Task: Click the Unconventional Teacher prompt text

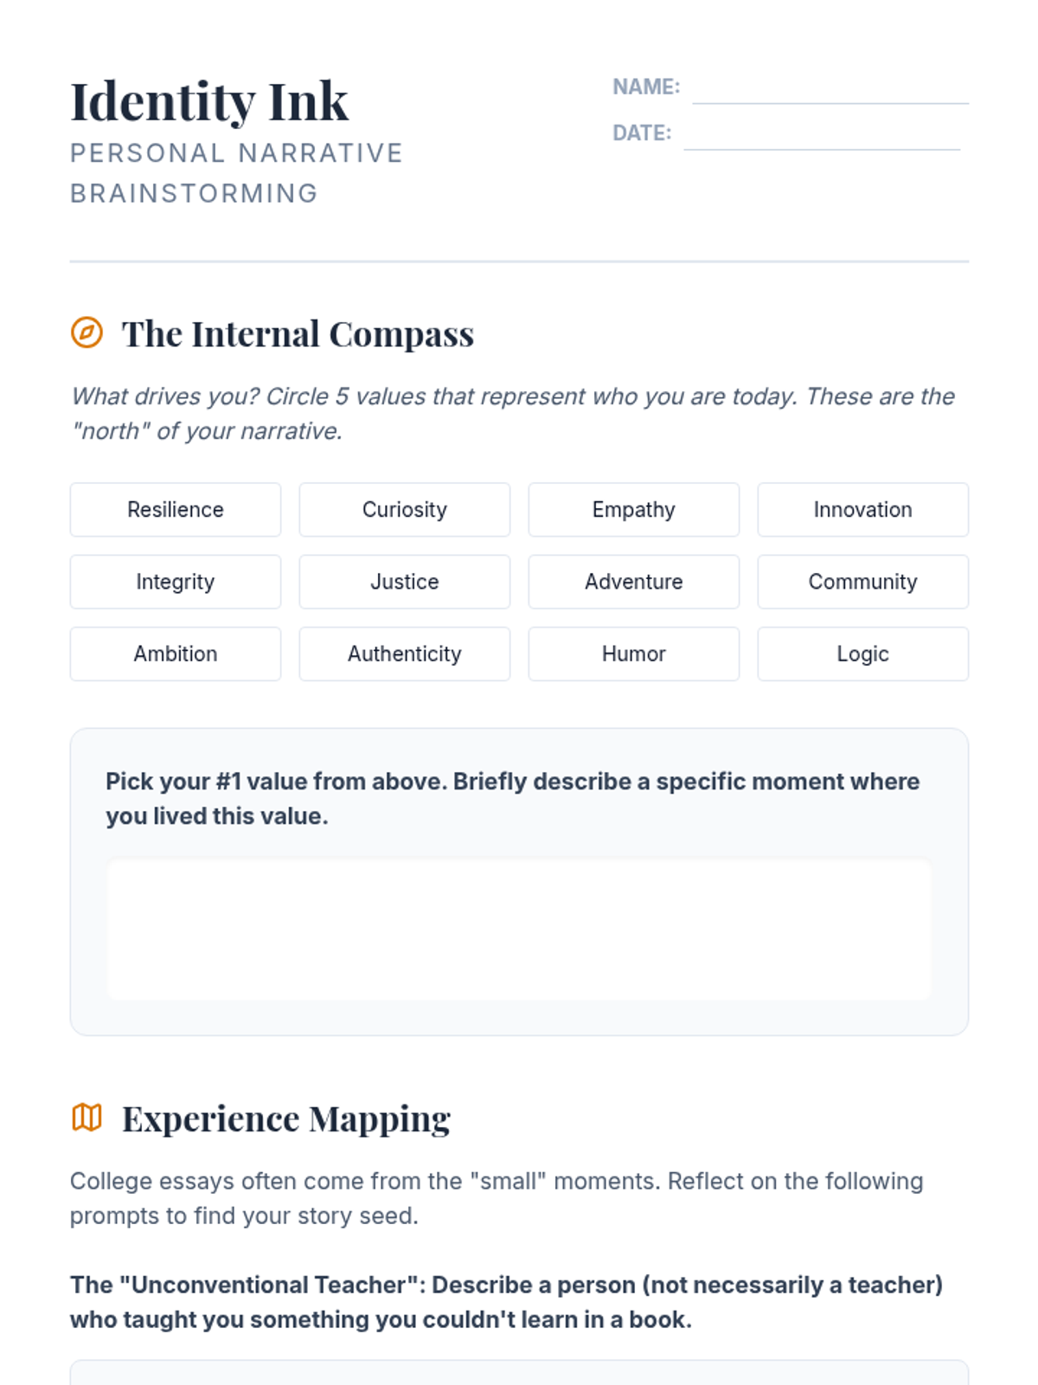Action: coord(506,1302)
